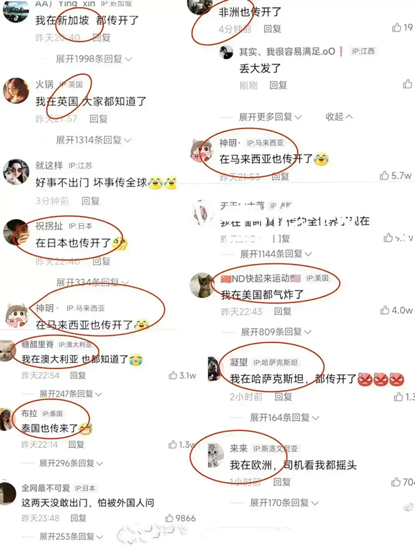Tap thumbs-up on 9866 likes comment

(169, 518)
